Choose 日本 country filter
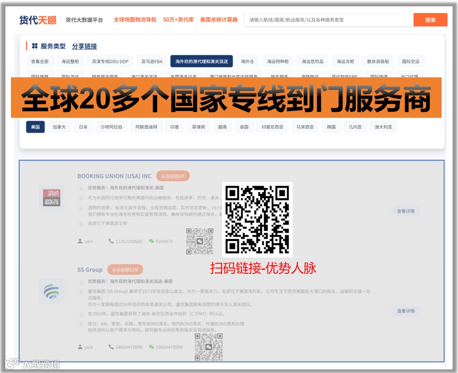The image size is (458, 373). pos(83,127)
